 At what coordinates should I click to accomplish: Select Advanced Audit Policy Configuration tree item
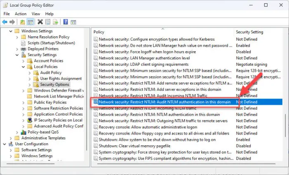59,126
